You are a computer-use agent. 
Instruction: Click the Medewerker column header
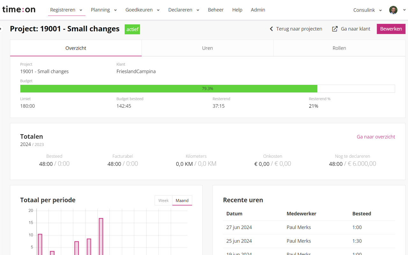tap(301, 214)
